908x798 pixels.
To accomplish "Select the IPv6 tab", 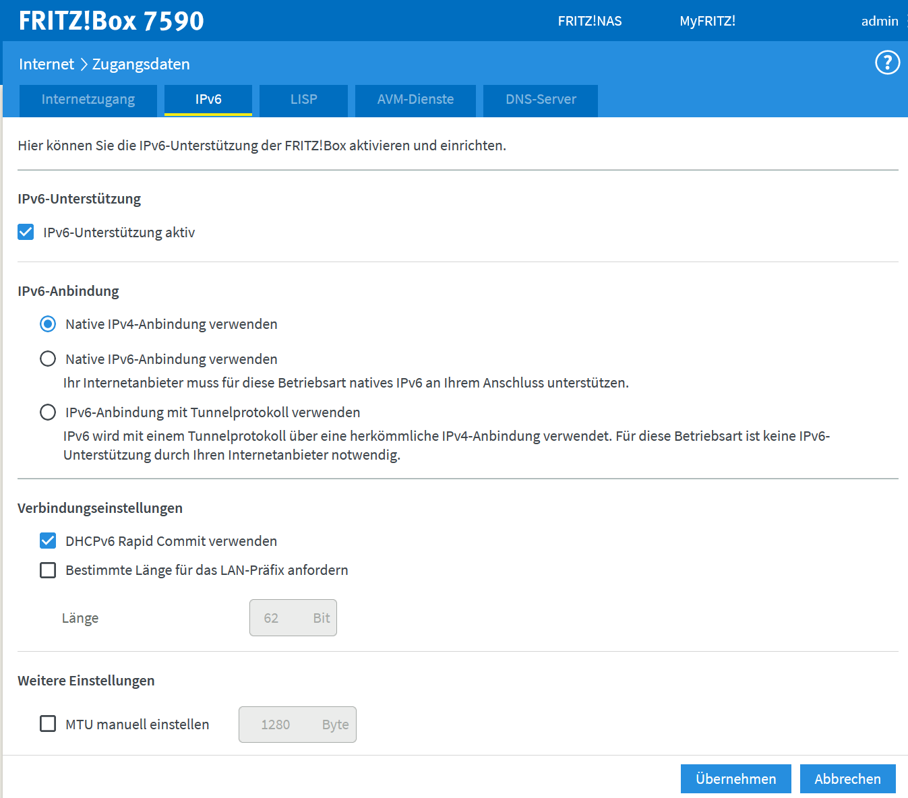I will (208, 100).
